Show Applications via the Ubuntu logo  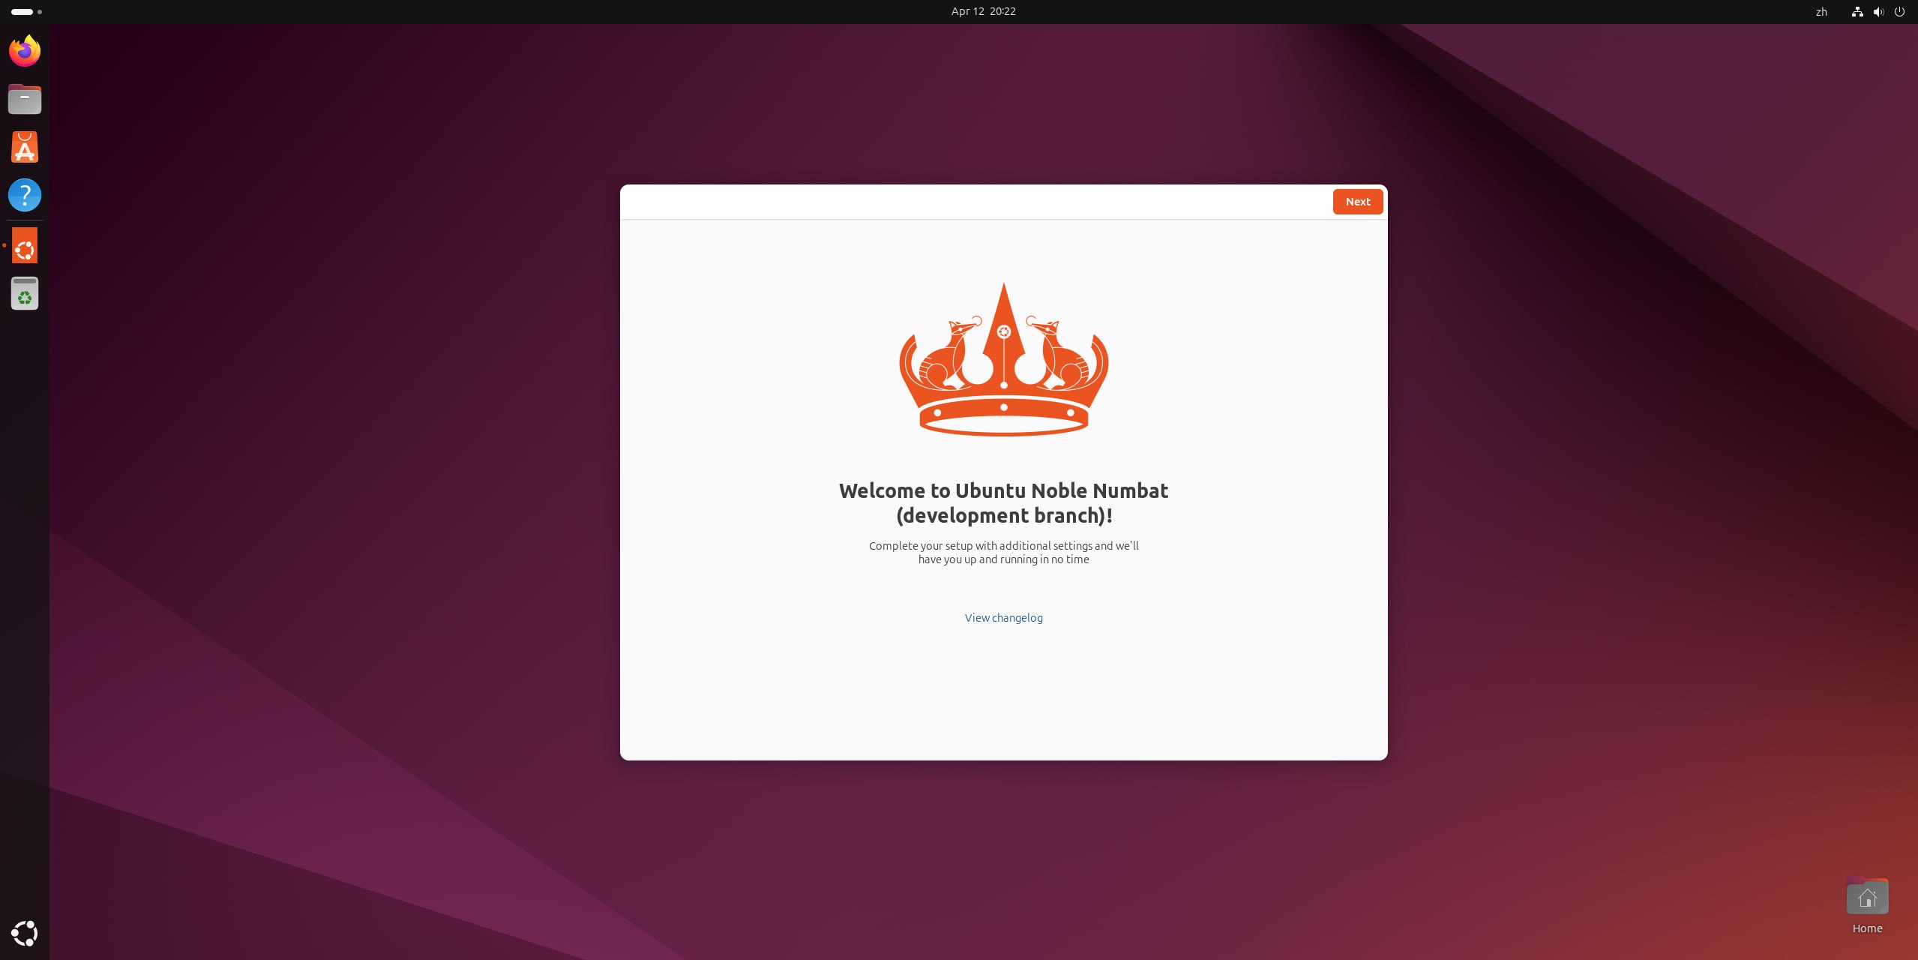pyautogui.click(x=25, y=933)
